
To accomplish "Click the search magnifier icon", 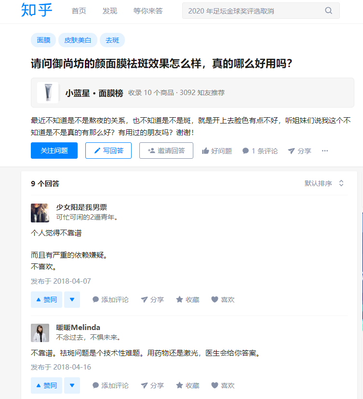I will (x=329, y=11).
